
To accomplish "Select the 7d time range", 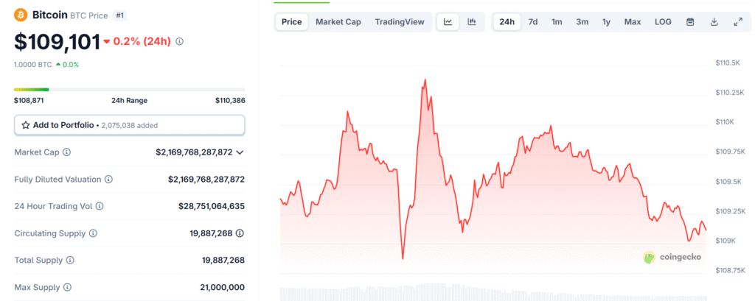I will (x=532, y=22).
